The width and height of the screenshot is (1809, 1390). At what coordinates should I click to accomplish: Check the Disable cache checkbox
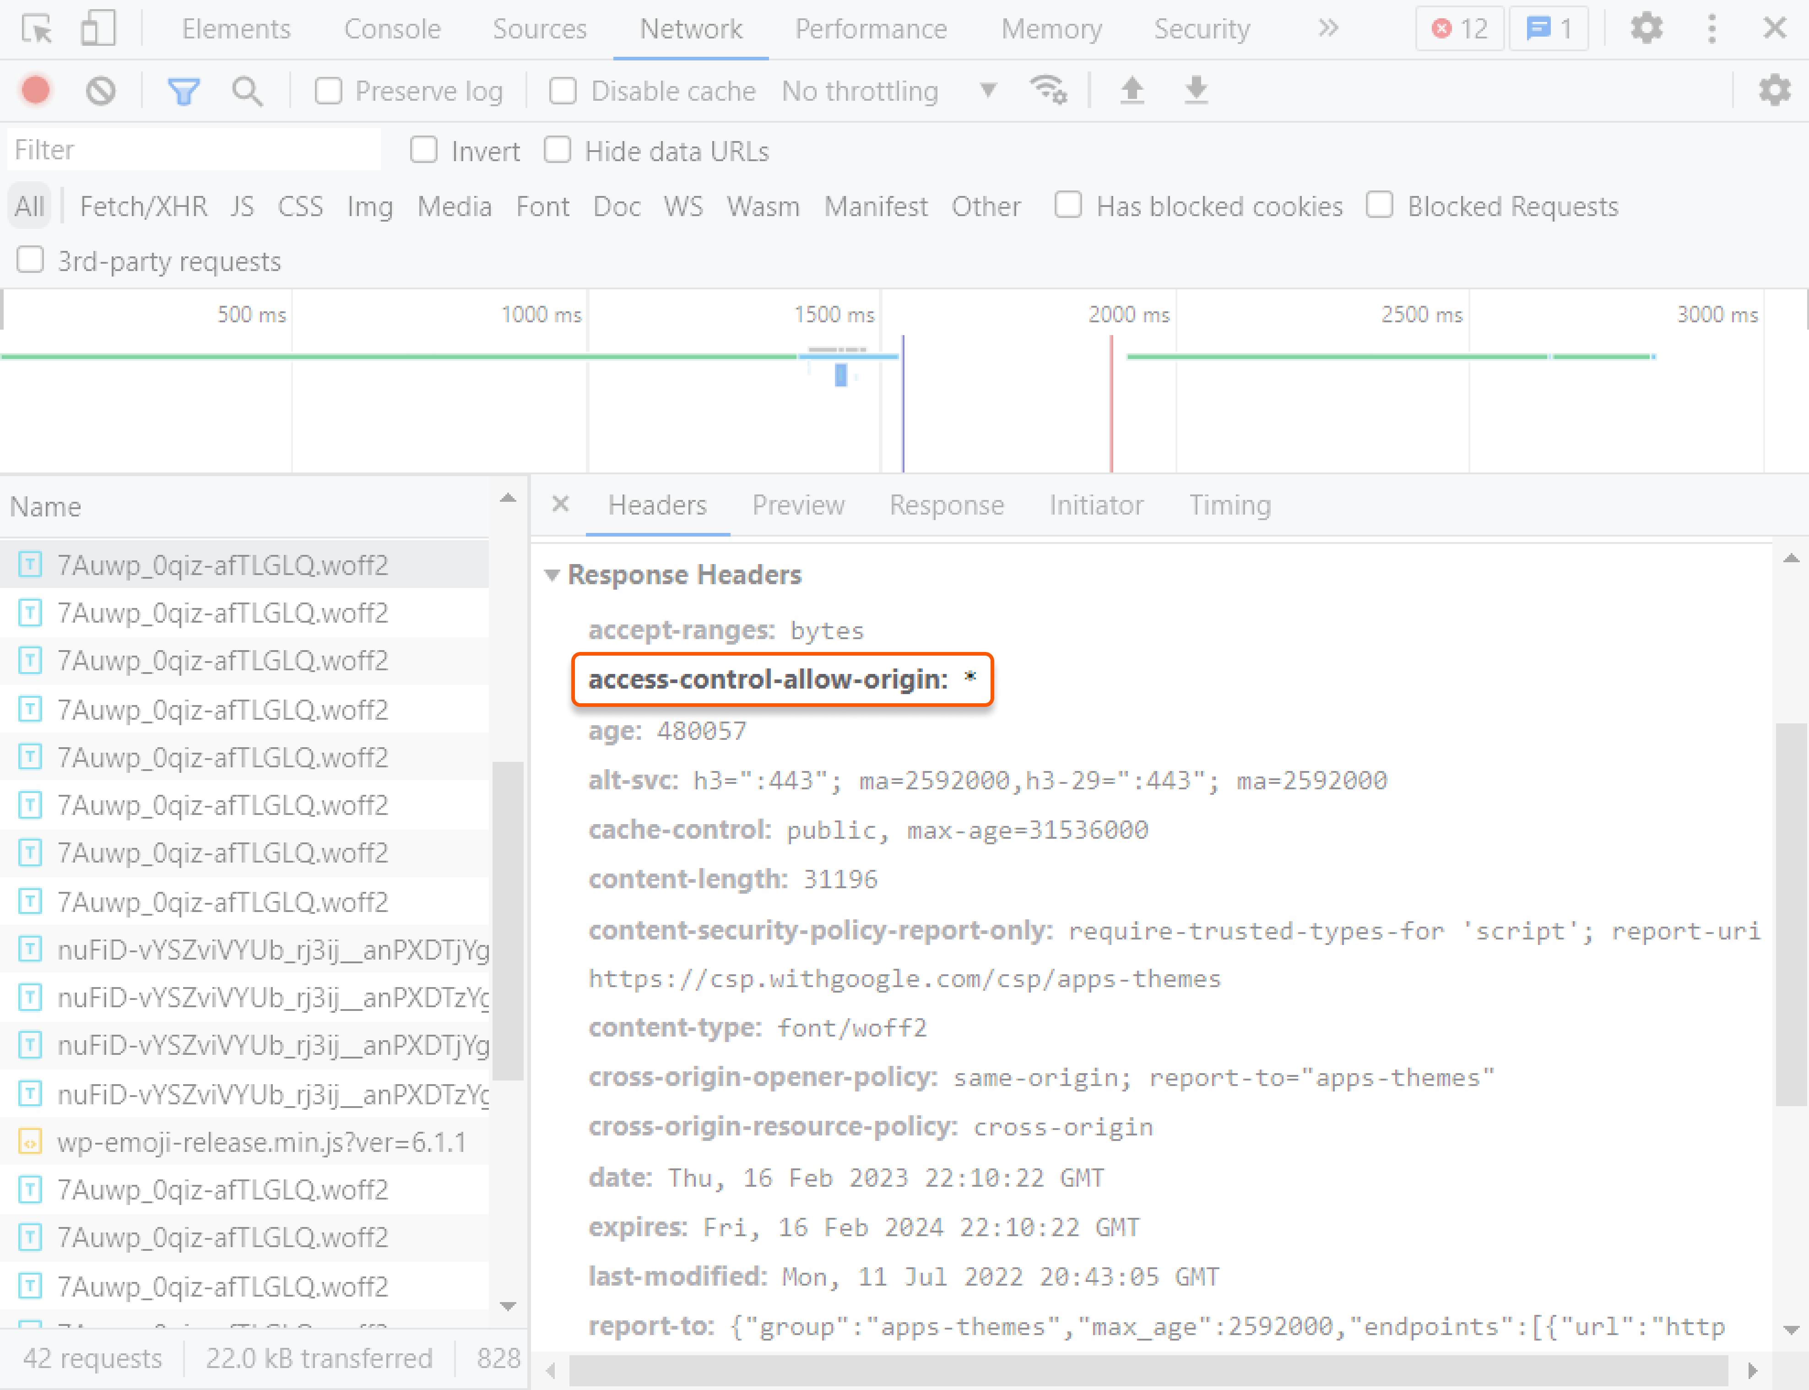(x=563, y=90)
